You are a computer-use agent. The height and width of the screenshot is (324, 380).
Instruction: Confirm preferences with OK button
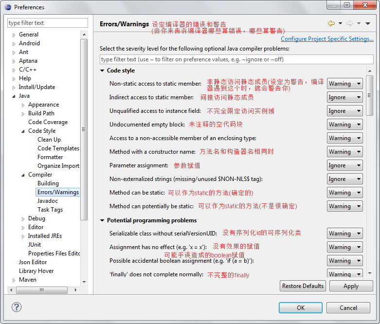301,308
